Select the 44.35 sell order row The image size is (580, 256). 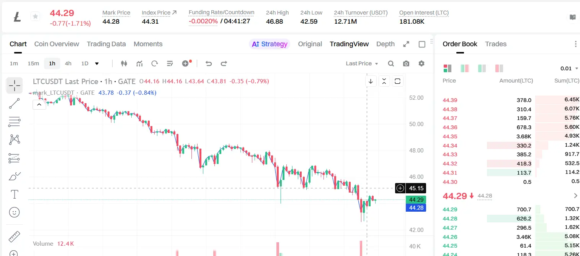pos(511,136)
